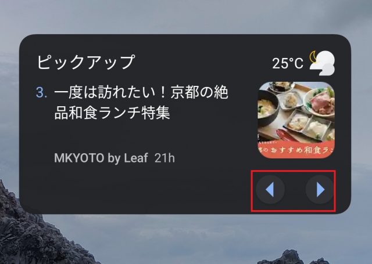Tap the crescent moon on weather icon
This screenshot has height=264, width=372.
313,57
